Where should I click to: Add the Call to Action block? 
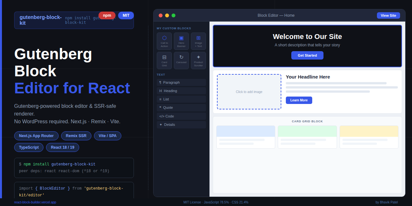pos(164,41)
